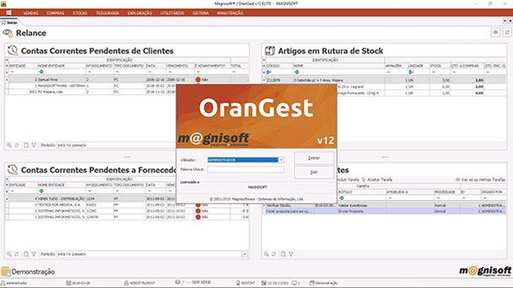Click filter icon in Fornecedores panel toolbar
Screen dimensions: 513x288
(34, 254)
